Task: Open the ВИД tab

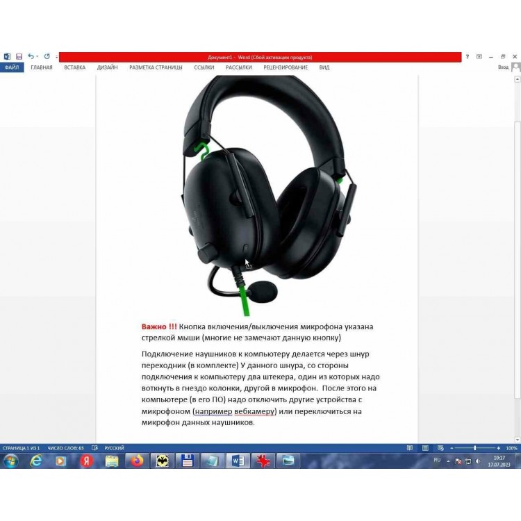Action: [324, 67]
